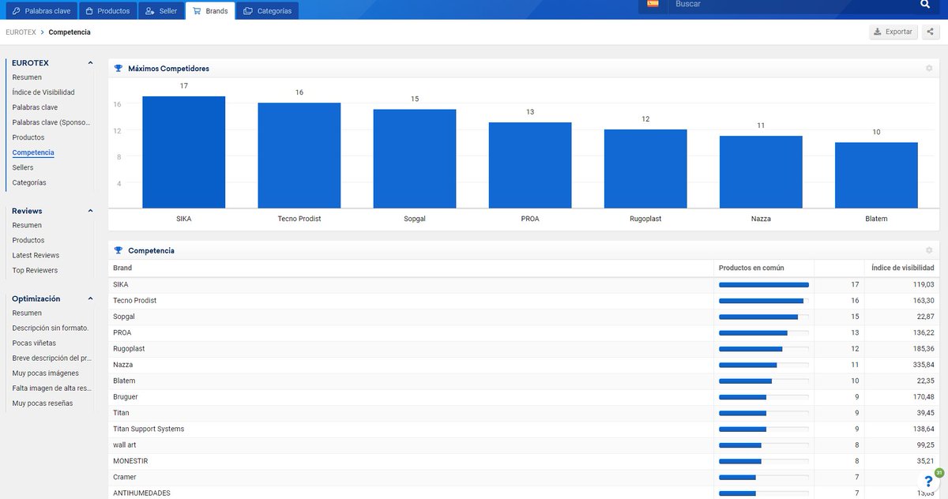Click the Sopgal chart bar
This screenshot has width=948, height=499.
click(415, 159)
